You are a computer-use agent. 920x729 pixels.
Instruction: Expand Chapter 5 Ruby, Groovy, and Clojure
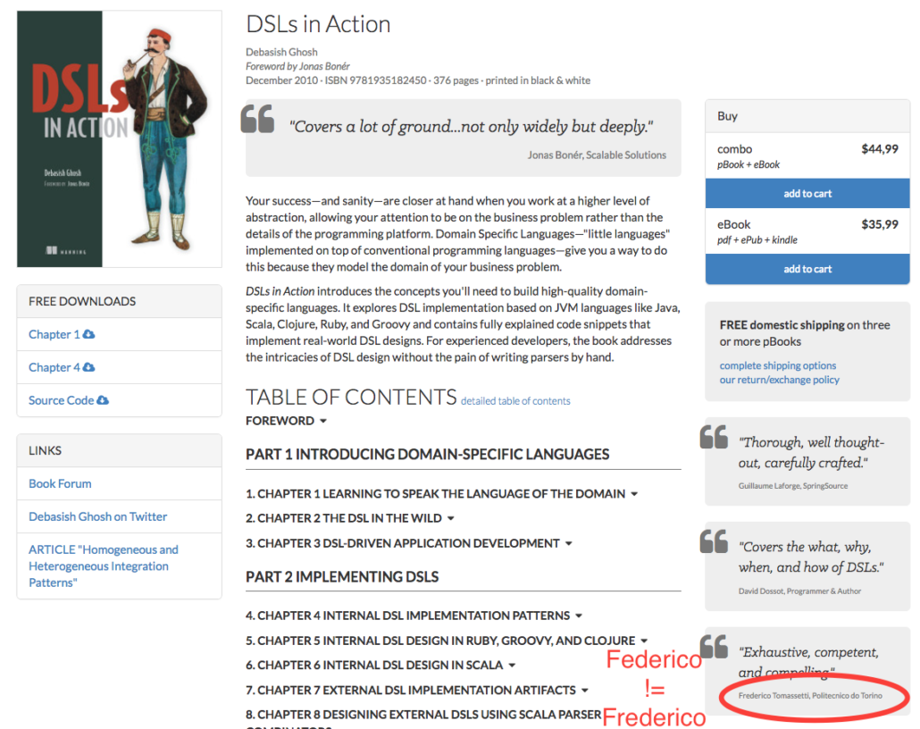(x=644, y=641)
